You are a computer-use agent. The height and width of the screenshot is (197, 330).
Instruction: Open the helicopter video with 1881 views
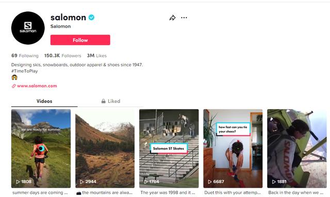[x=297, y=149]
